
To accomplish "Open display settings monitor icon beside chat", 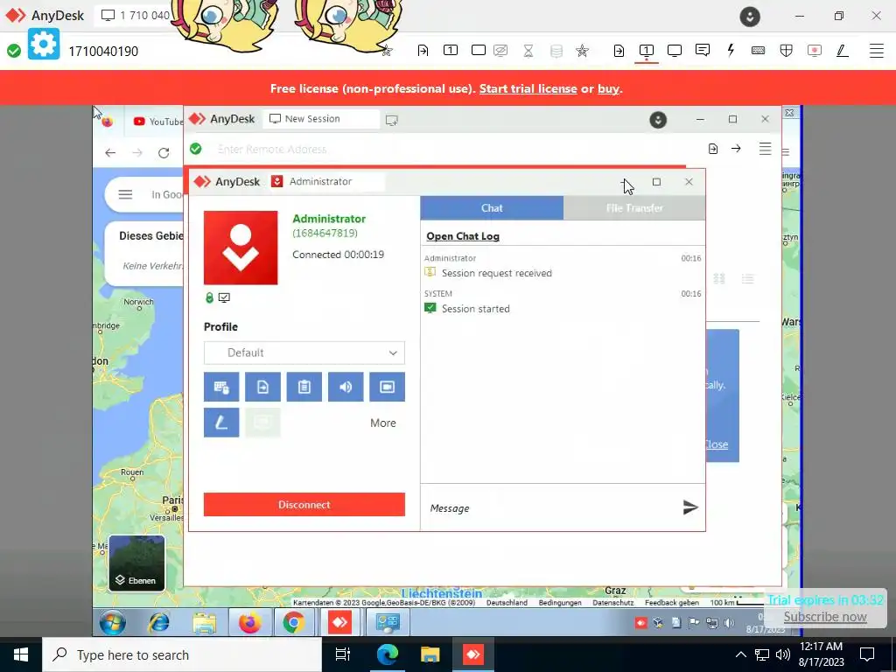I will tap(675, 51).
